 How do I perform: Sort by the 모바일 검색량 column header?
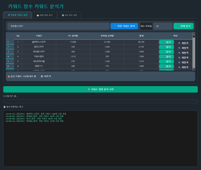coord(107,36)
